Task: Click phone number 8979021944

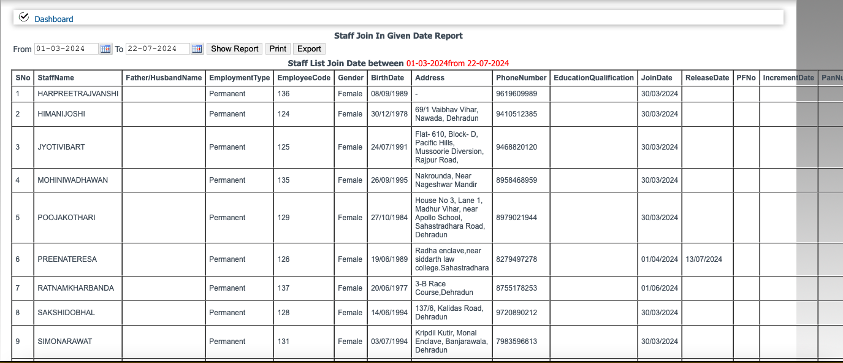Action: click(517, 218)
